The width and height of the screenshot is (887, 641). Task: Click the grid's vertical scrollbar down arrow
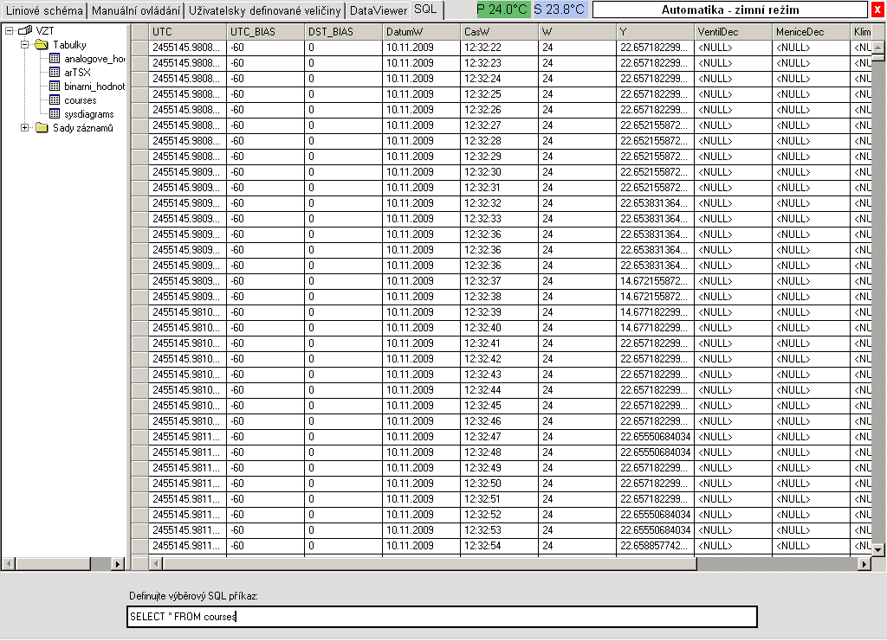point(877,549)
